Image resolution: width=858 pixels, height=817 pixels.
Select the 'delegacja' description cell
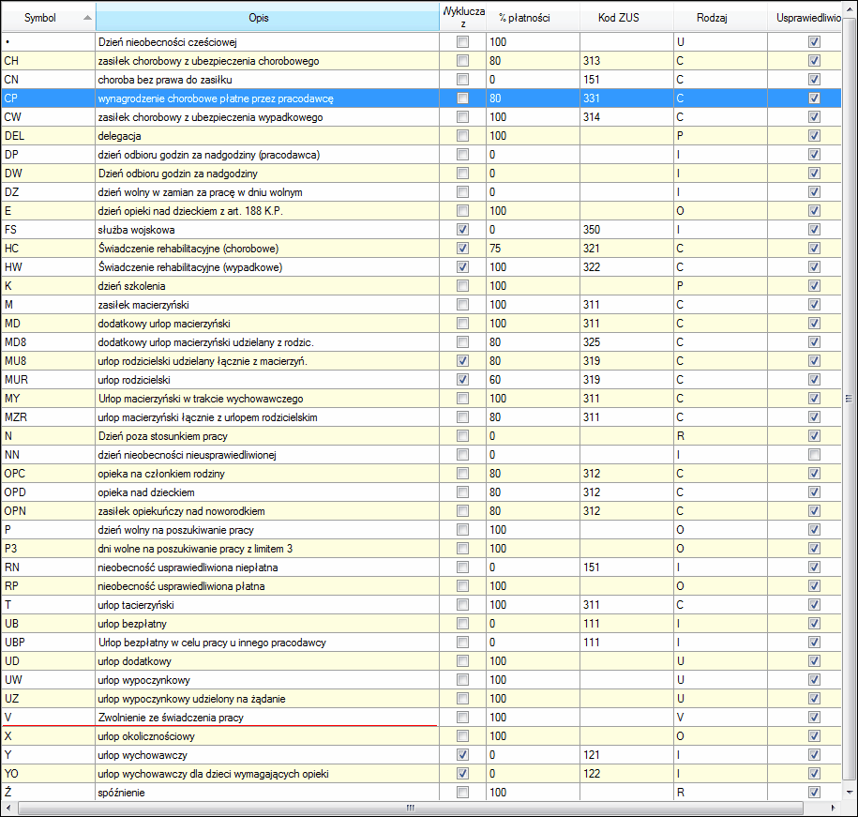pos(267,136)
